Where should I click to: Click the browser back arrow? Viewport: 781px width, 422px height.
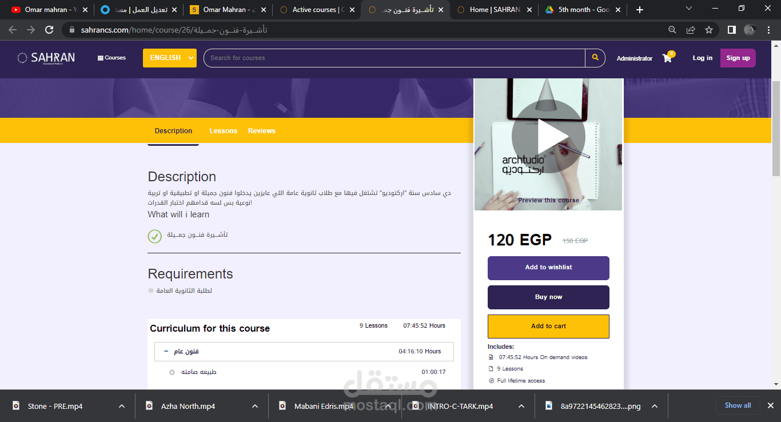coord(13,30)
